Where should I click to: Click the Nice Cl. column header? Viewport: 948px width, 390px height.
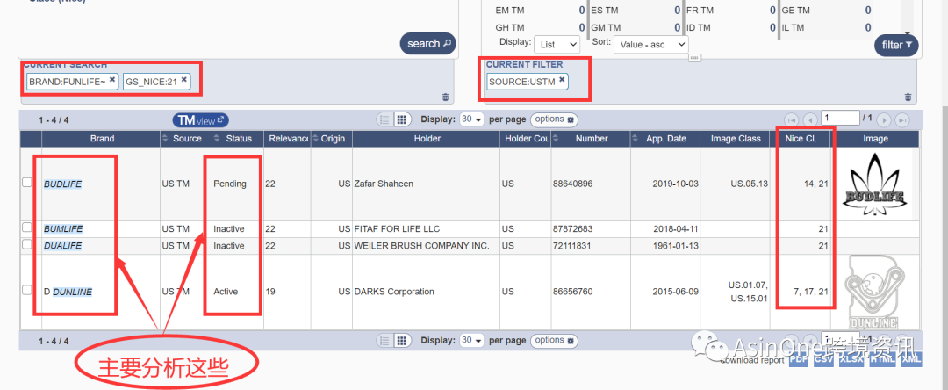801,139
